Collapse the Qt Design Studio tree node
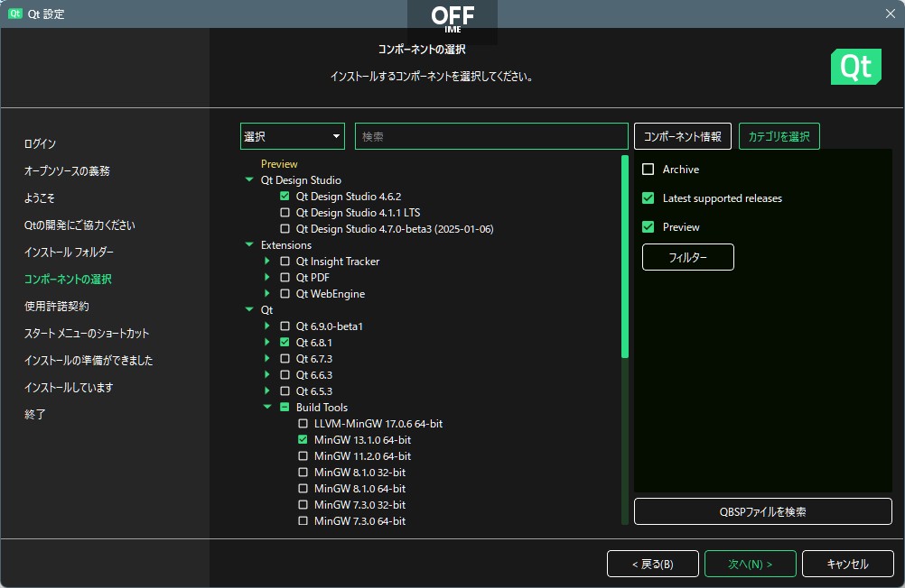905x588 pixels. click(249, 179)
